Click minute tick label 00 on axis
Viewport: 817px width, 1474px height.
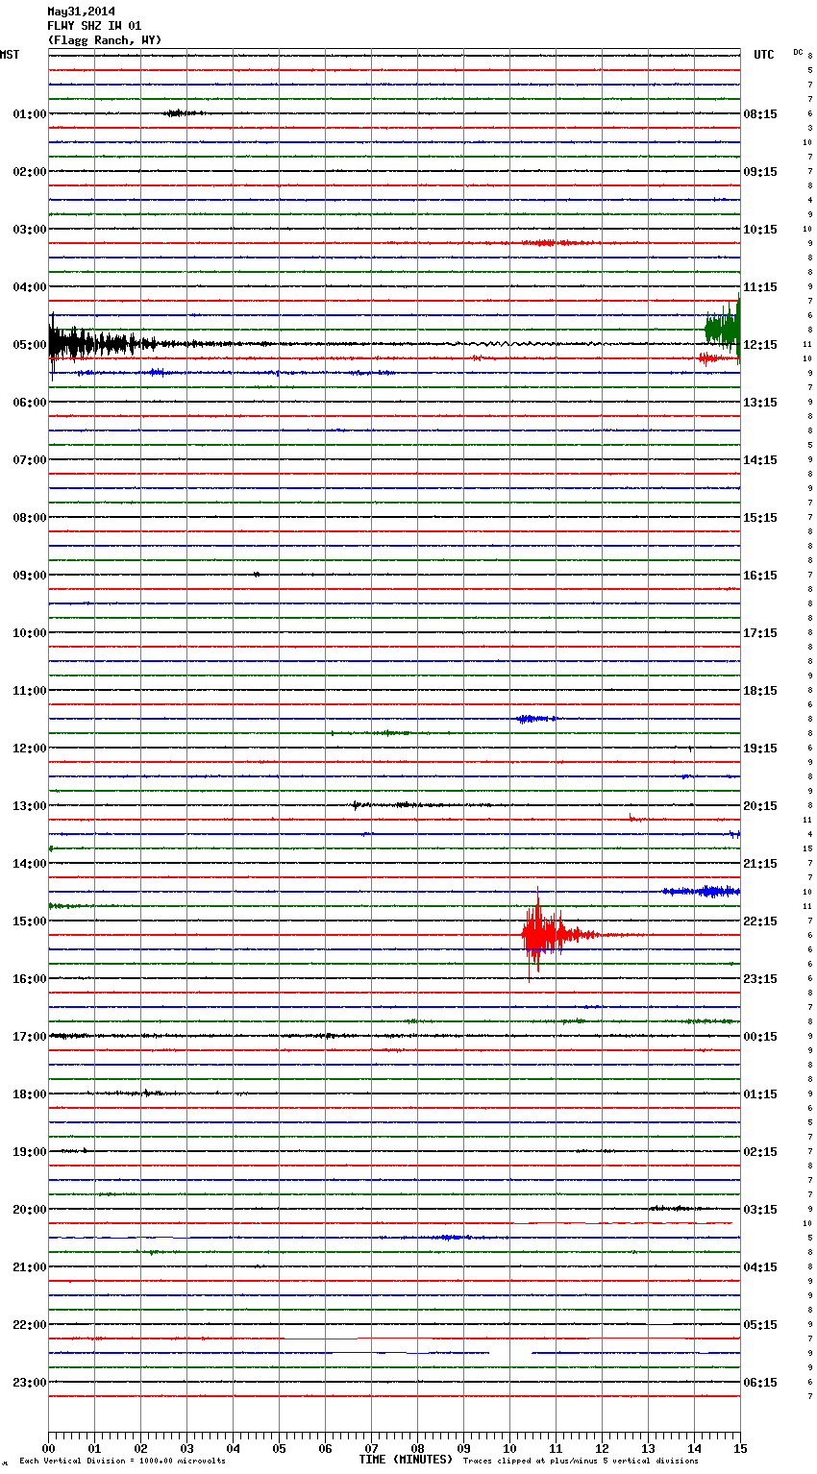pos(48,1449)
